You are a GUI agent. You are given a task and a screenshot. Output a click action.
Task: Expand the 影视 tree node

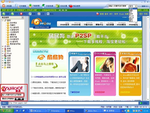tap(2, 49)
